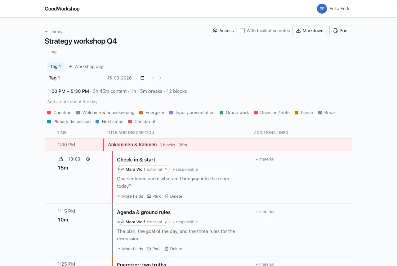Select the Next steps category legend

pyautogui.click(x=109, y=122)
